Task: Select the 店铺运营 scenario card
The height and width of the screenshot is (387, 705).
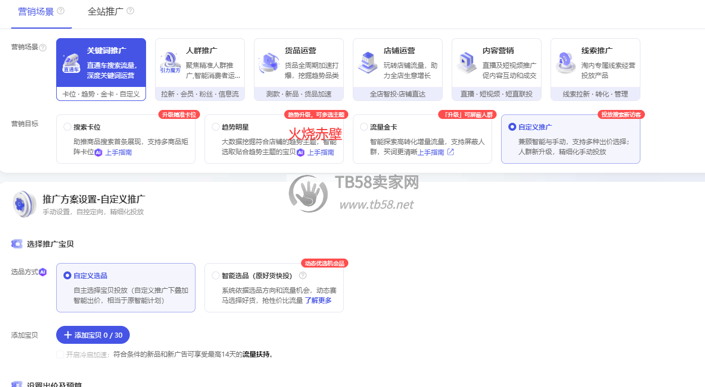Action: point(398,70)
